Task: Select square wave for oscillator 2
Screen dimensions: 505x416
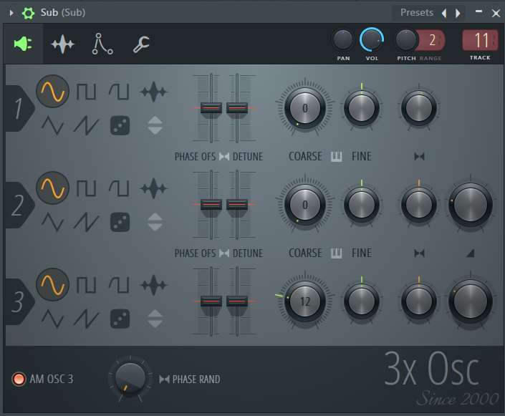Action: pos(86,188)
